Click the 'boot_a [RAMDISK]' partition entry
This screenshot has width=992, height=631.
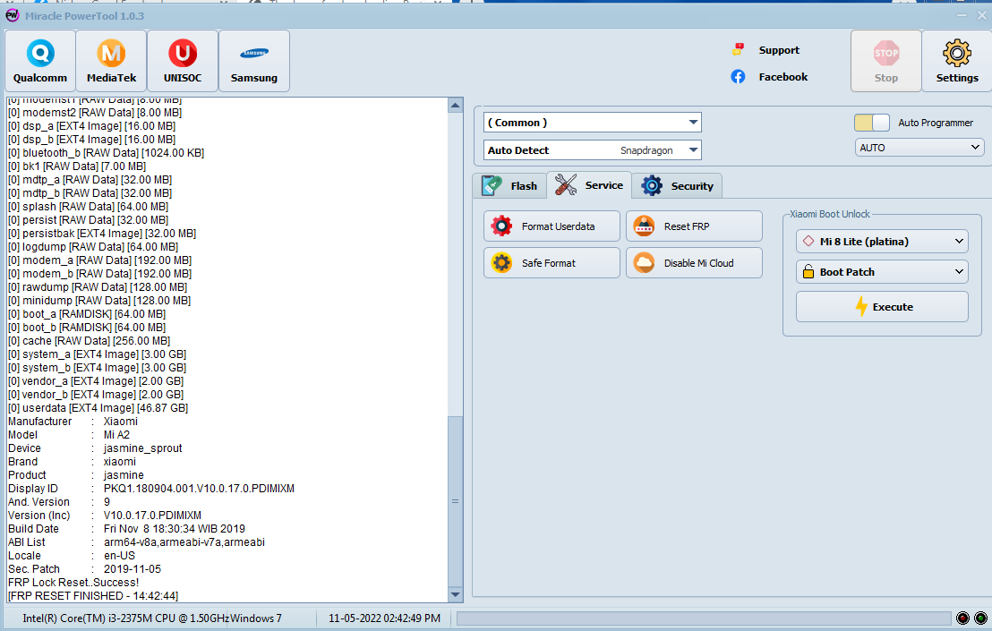(x=87, y=314)
